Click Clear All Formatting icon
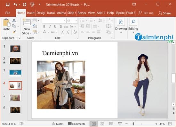176x127 pixels. (75, 32)
